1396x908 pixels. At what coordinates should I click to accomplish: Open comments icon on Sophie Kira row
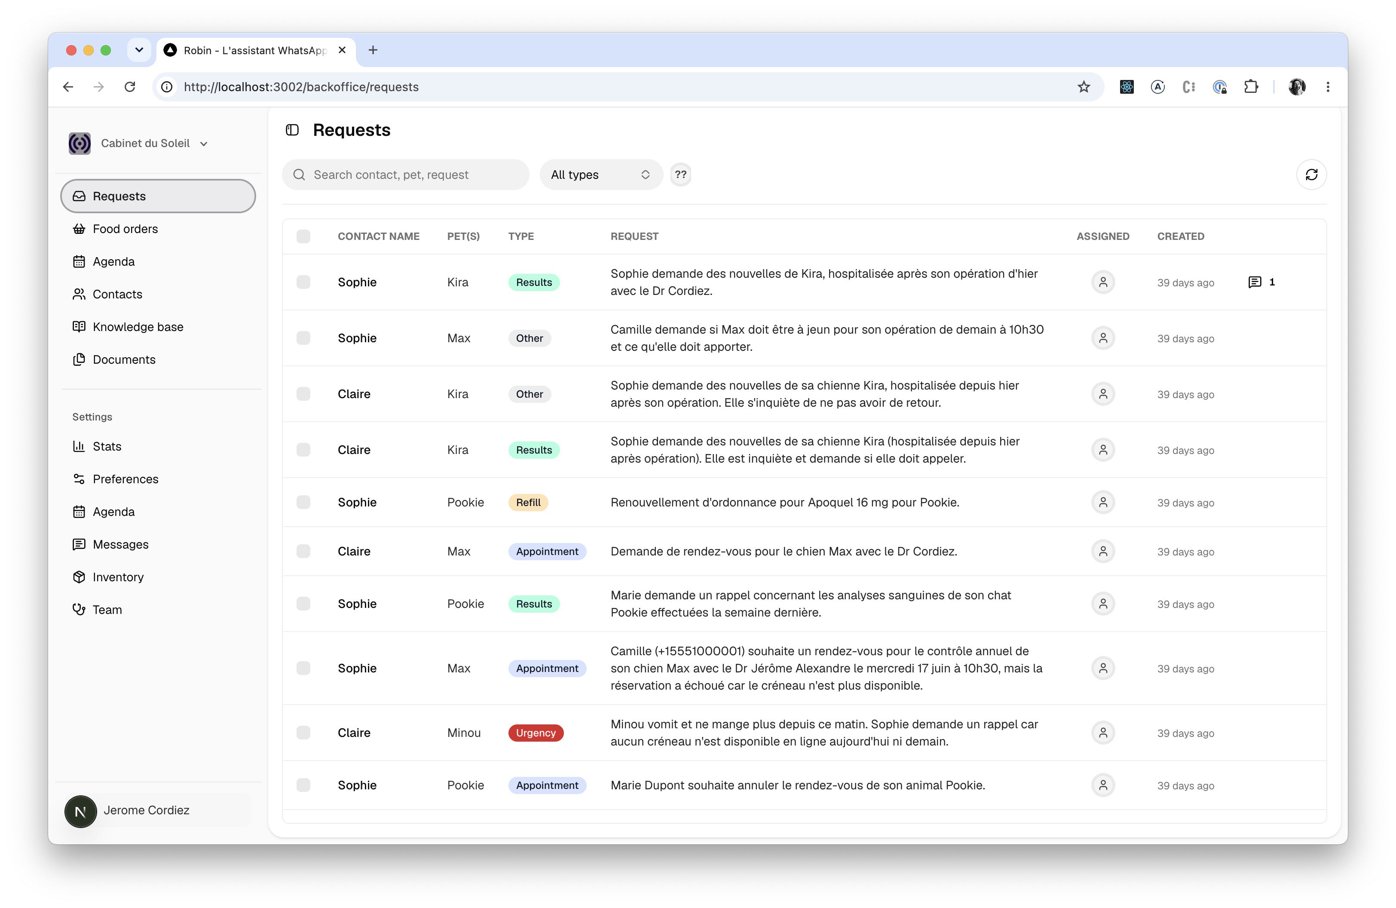click(x=1255, y=282)
